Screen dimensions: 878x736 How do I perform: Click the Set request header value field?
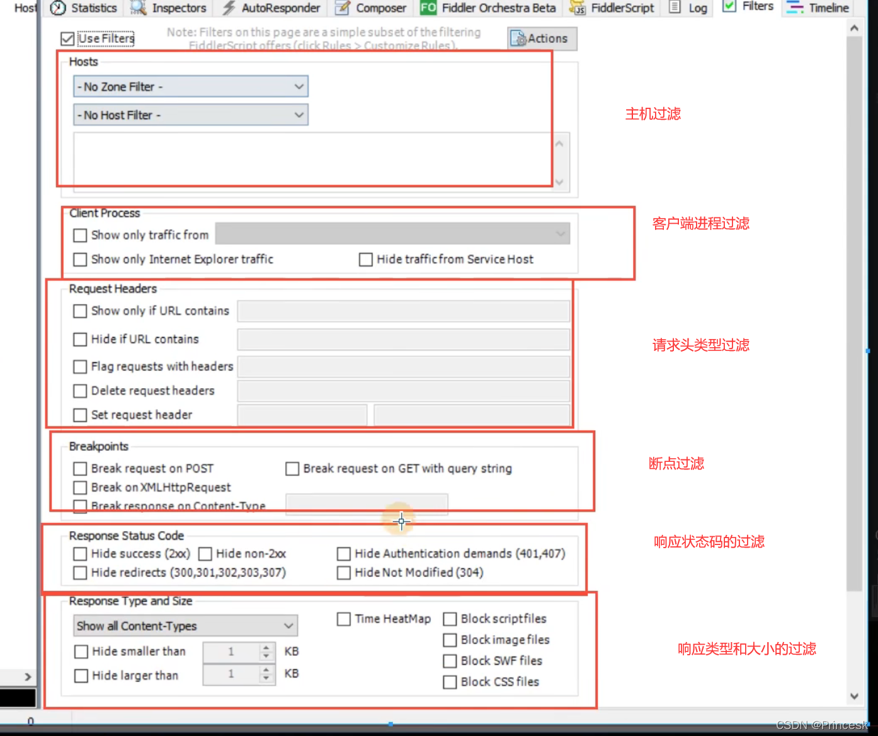pyautogui.click(x=472, y=416)
